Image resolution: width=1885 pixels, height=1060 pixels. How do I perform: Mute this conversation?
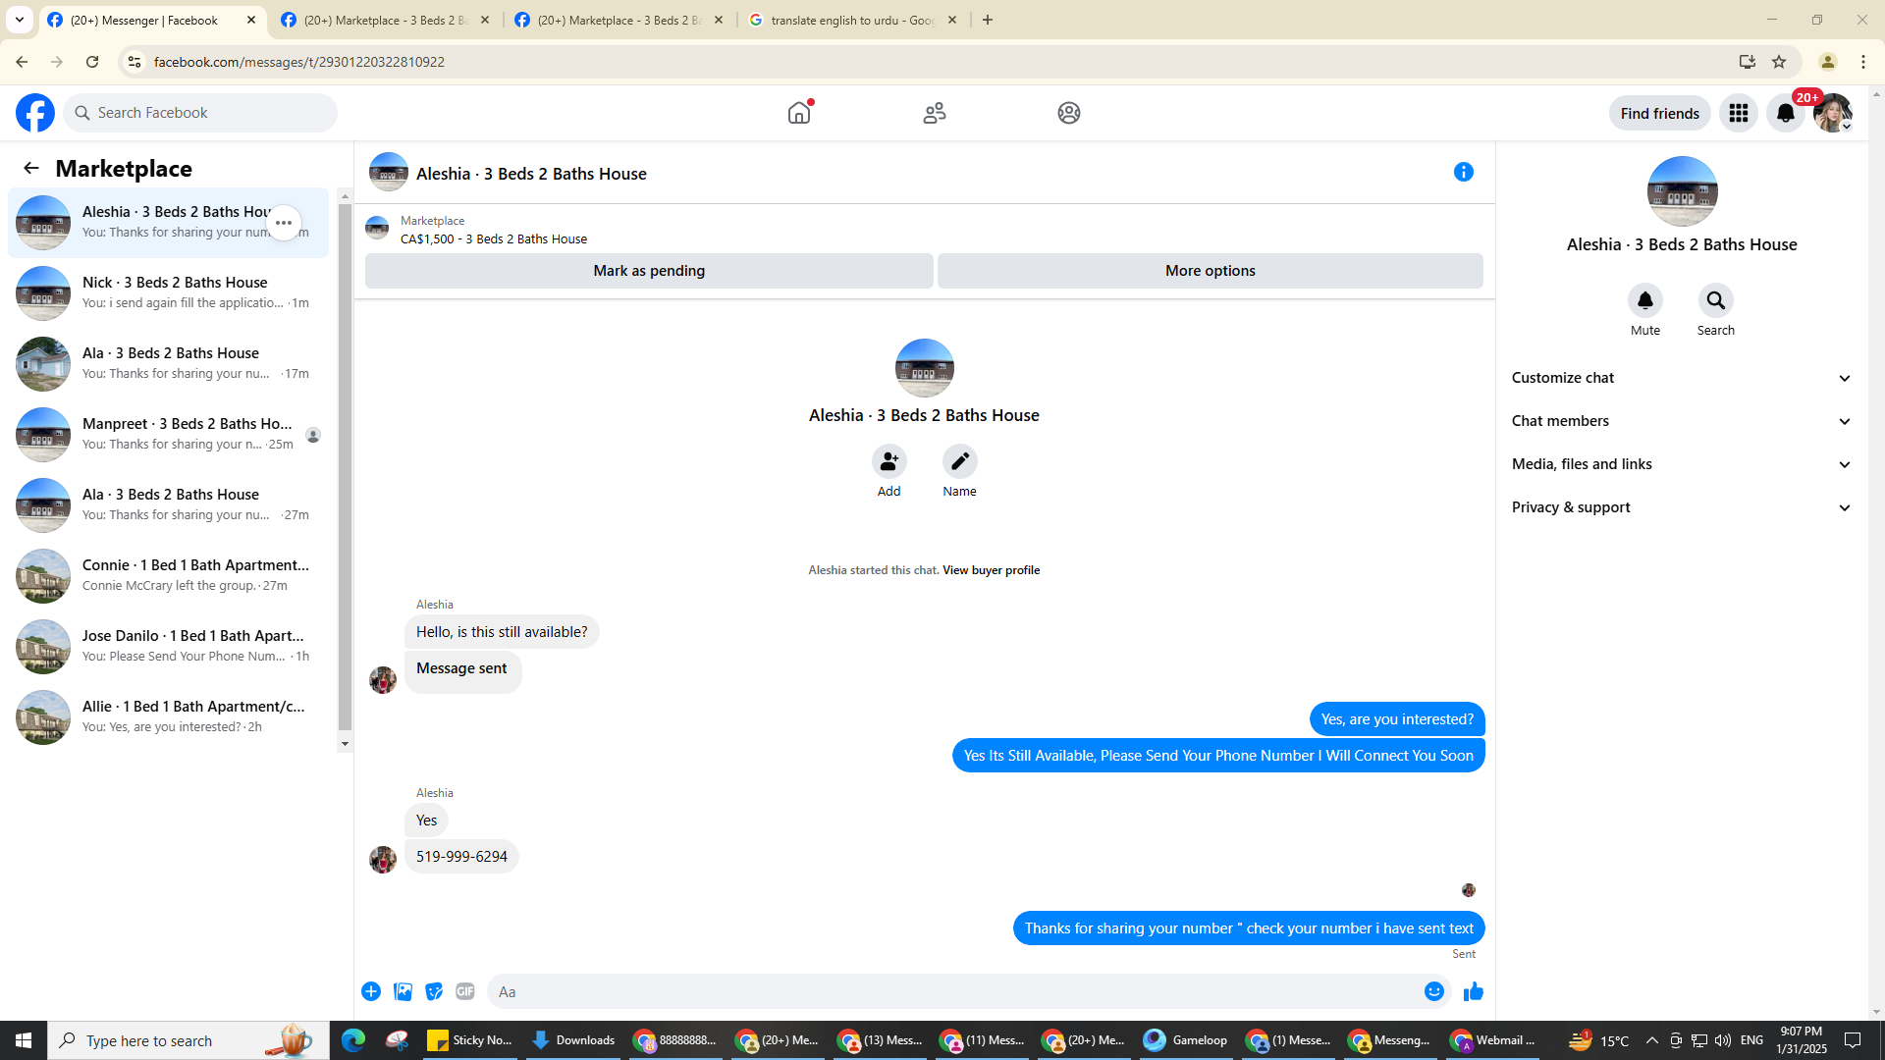point(1645,300)
